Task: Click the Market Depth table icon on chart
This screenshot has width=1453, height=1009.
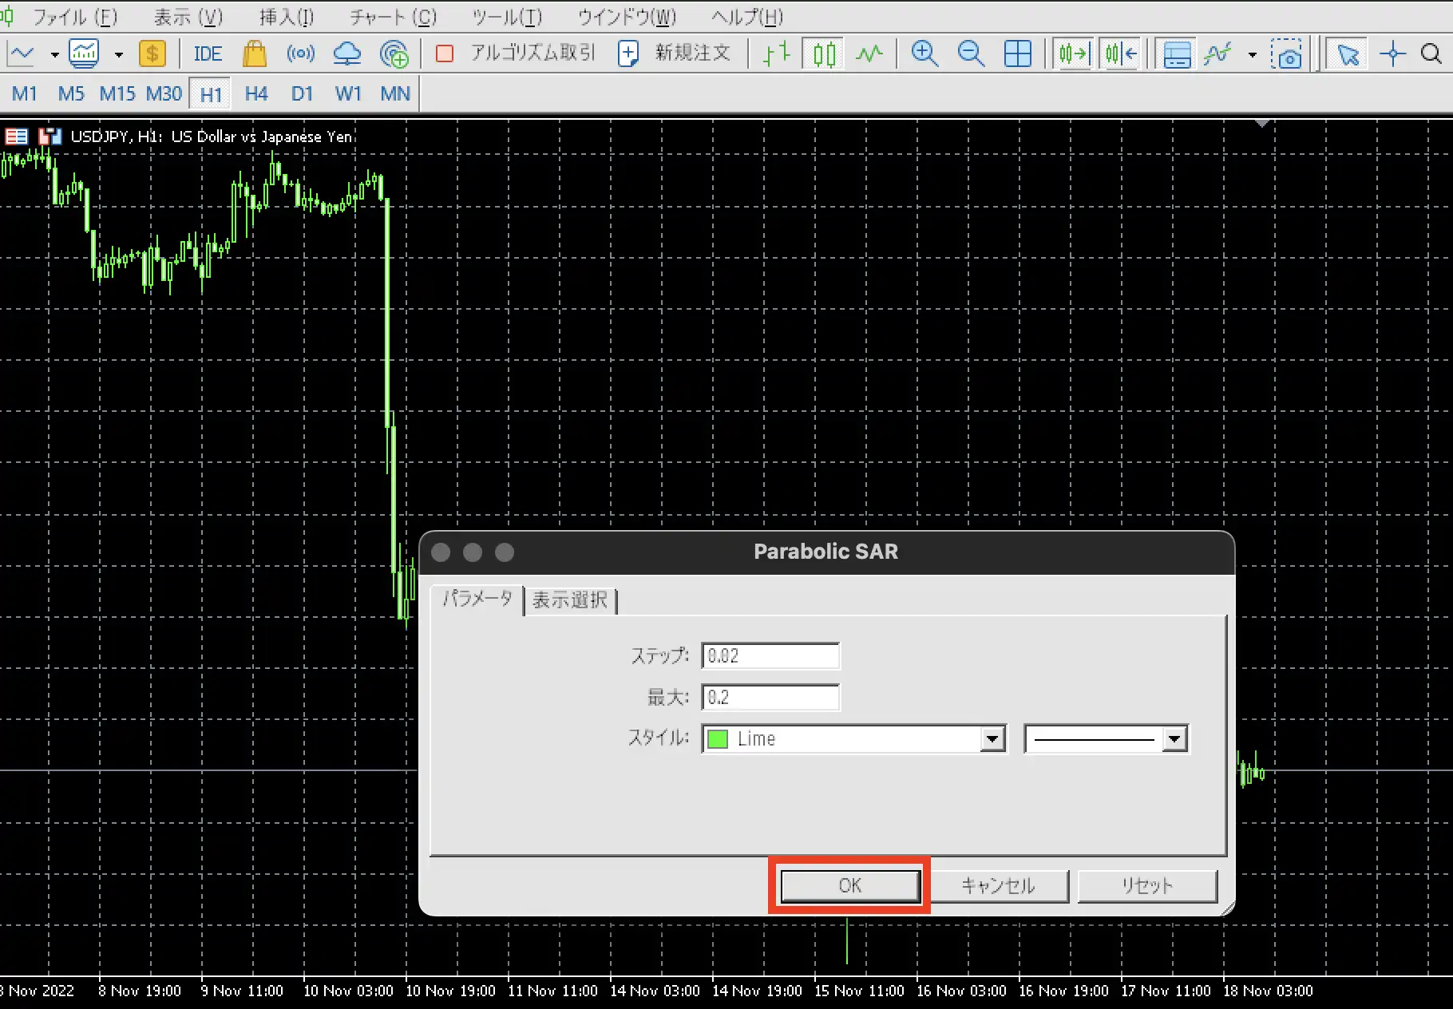Action: click(x=17, y=137)
